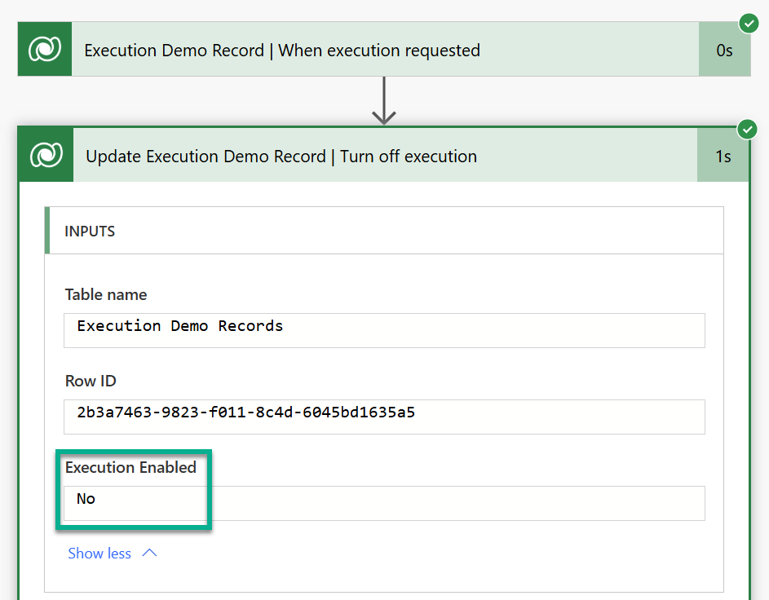
Task: Select the Table name field value
Action: tap(384, 330)
